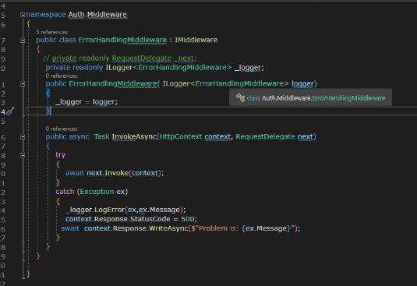This screenshot has height=286, width=417.
Task: Click the InvokeAsync method name
Action: click(x=134, y=136)
